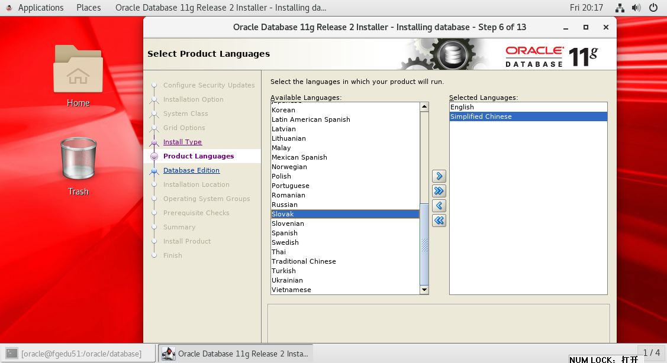Select Thai in Available Languages
This screenshot has height=363, width=667.
coord(345,252)
